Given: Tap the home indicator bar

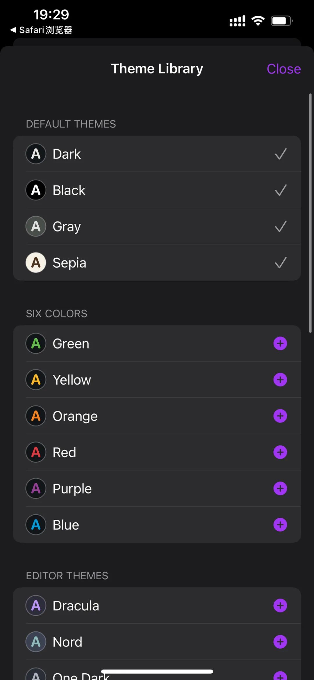Looking at the screenshot, I should (157, 671).
